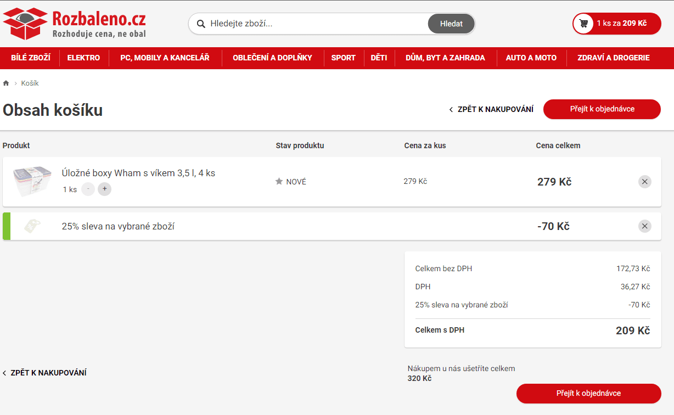This screenshot has width=674, height=415.
Task: Click the magnifier icon in search box
Action: (201, 24)
